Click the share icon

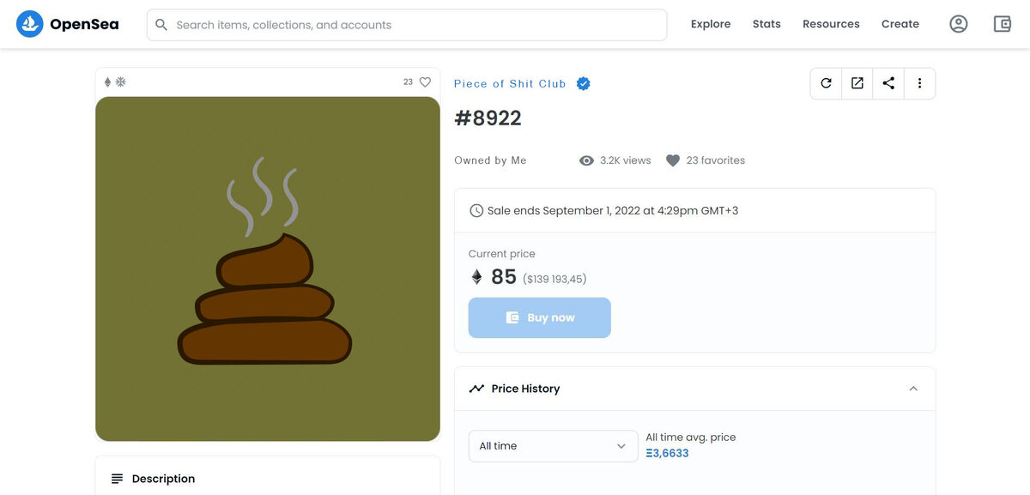coord(888,83)
